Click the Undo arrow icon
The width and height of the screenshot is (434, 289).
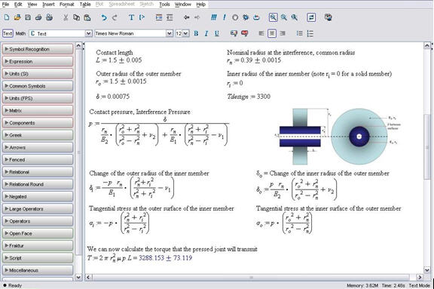tap(104, 17)
